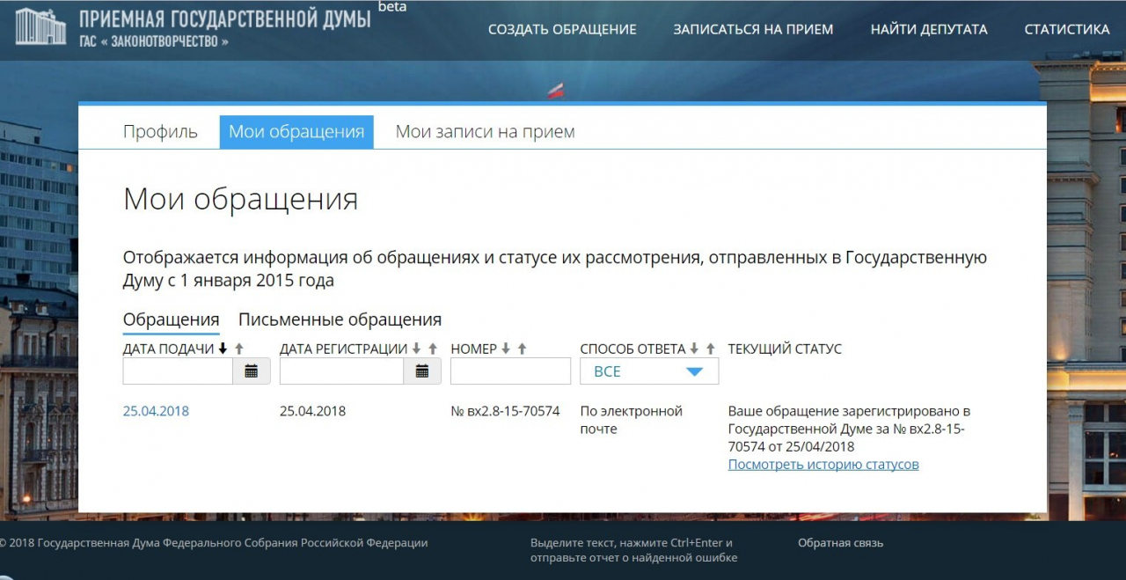Click the Мои обращения page heading
Screen dimensions: 1126x580
click(x=240, y=199)
